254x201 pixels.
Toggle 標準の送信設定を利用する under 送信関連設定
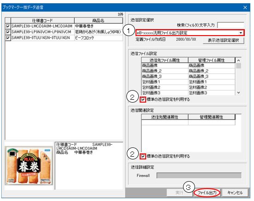(x=143, y=156)
